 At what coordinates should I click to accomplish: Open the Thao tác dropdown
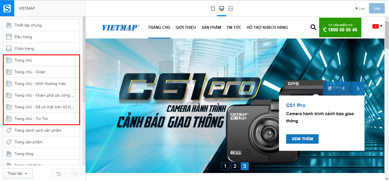pos(18,173)
